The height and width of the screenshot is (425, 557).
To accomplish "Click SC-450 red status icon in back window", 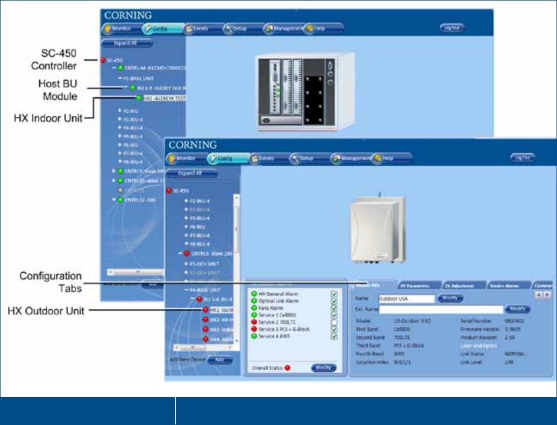I will coord(103,60).
